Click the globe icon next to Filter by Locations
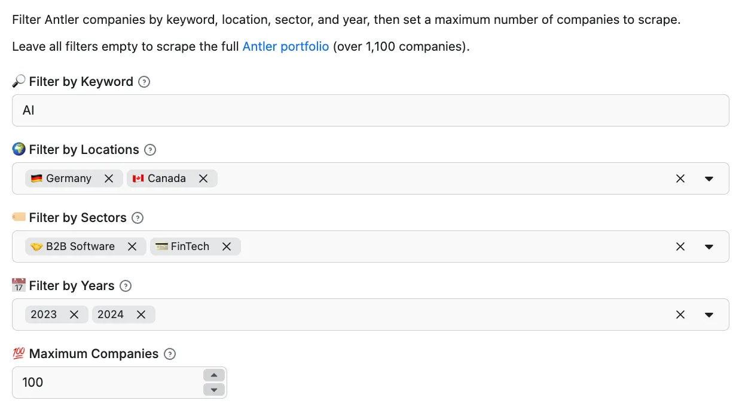This screenshot has height=413, width=742. point(19,149)
